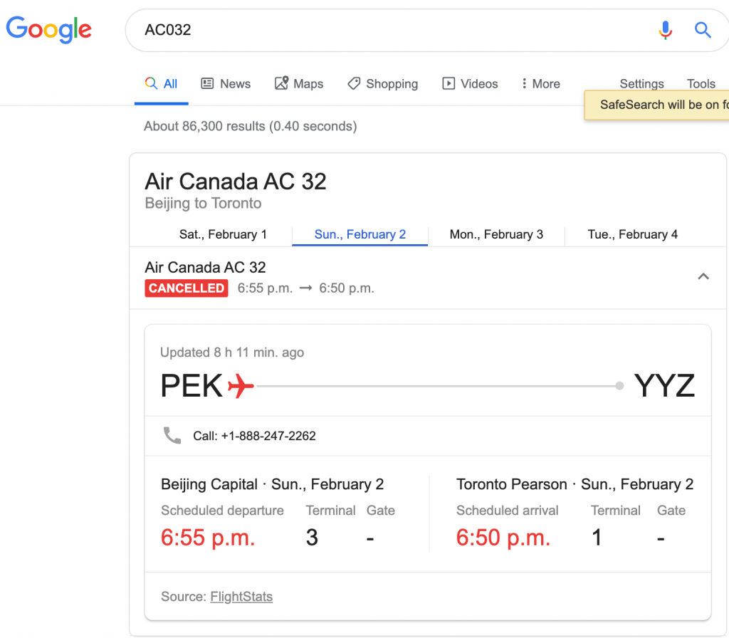Open the FlightStats source link
Image resolution: width=729 pixels, height=638 pixels.
click(x=241, y=597)
